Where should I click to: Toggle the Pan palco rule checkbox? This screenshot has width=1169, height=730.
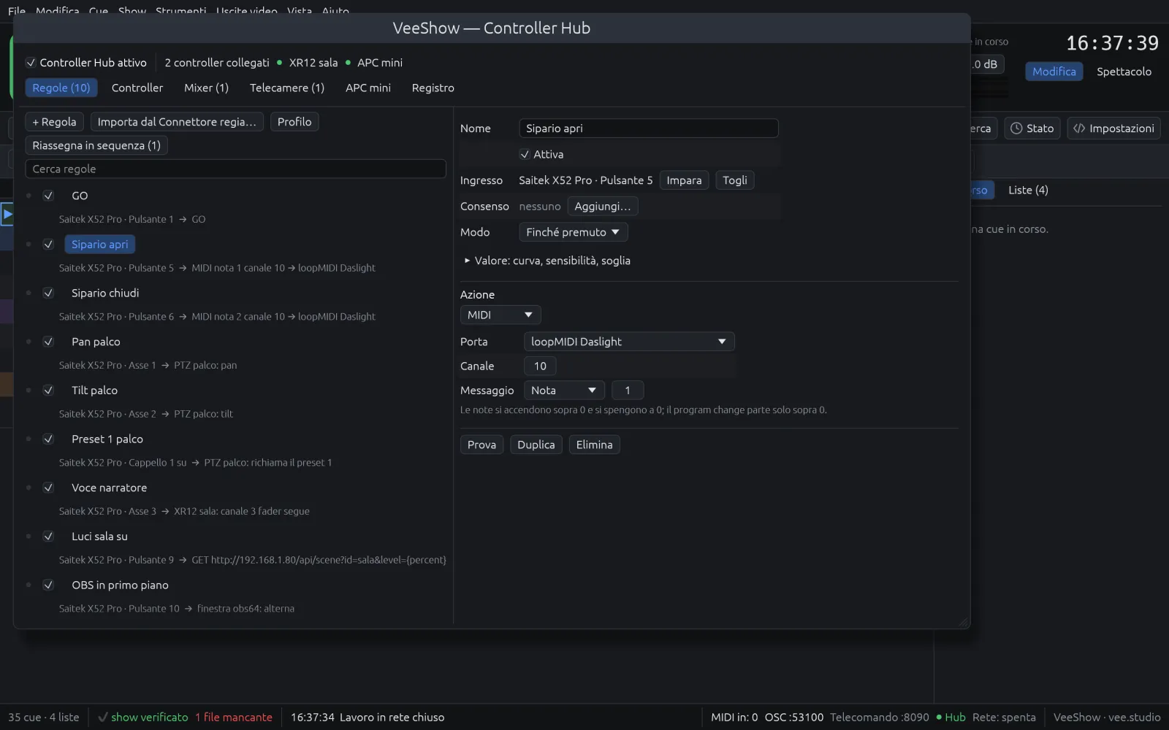click(48, 342)
